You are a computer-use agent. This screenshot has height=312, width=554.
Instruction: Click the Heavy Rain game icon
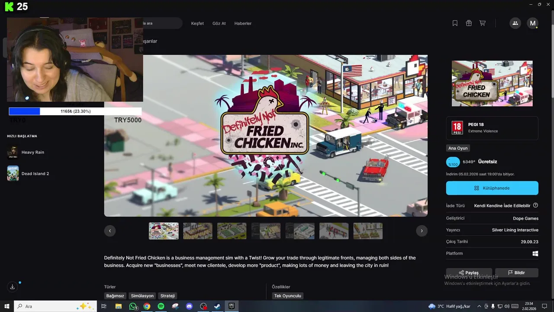(x=13, y=153)
